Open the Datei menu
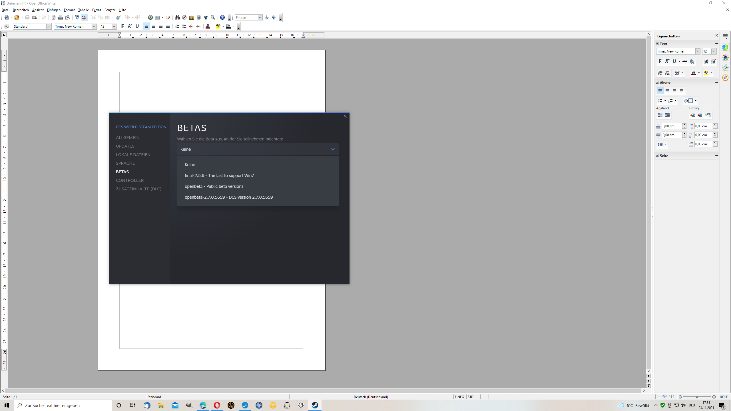This screenshot has width=731, height=411. [x=5, y=10]
